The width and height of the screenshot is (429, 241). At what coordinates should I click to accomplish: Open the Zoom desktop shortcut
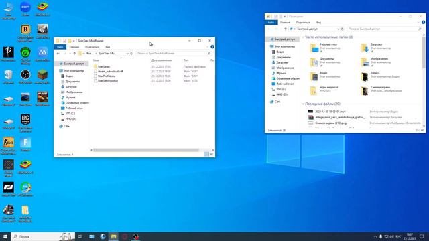(x=25, y=9)
